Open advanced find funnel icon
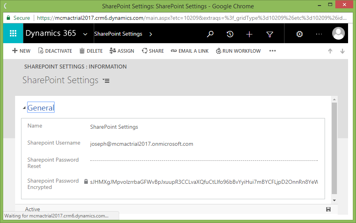This screenshot has width=356, height=223. (x=270, y=34)
